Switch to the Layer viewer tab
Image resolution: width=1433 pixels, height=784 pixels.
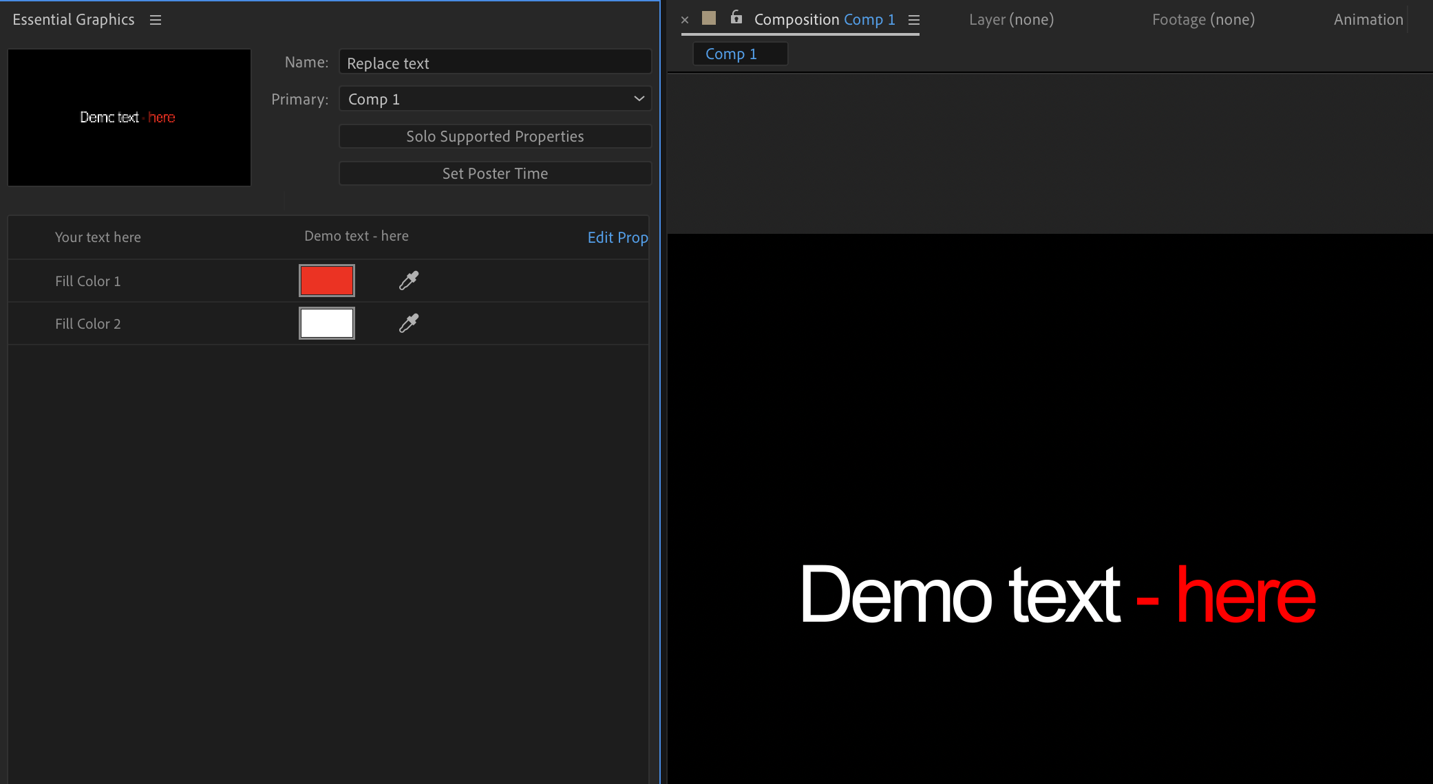point(1010,19)
